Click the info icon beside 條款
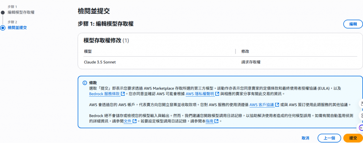363x143 pixels. (x=85, y=83)
